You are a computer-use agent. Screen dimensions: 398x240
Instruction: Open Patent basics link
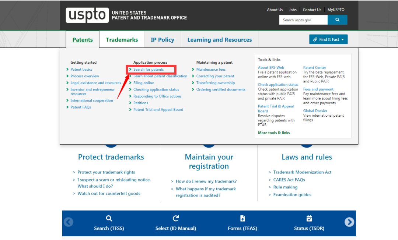[x=81, y=69]
